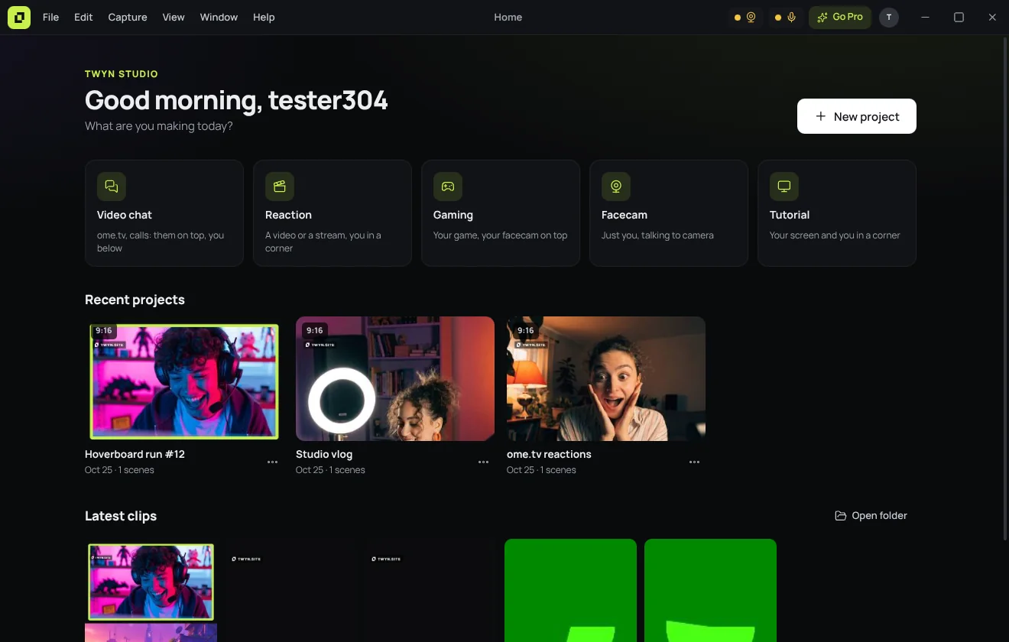Open options menu for ome.tv reactions
The image size is (1009, 642).
(695, 462)
